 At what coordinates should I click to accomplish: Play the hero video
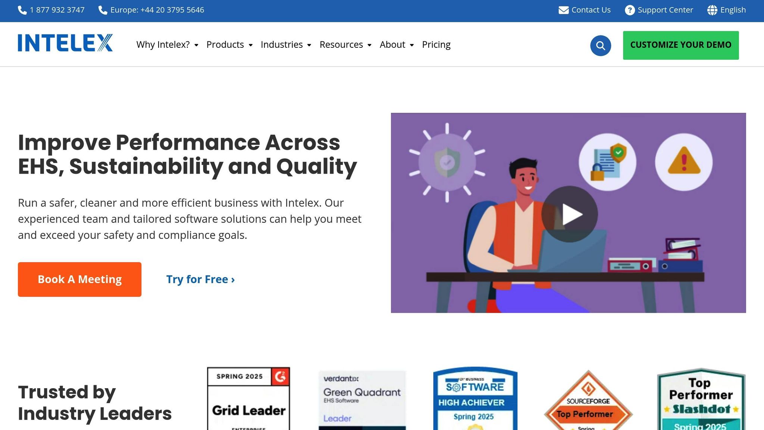pyautogui.click(x=570, y=214)
